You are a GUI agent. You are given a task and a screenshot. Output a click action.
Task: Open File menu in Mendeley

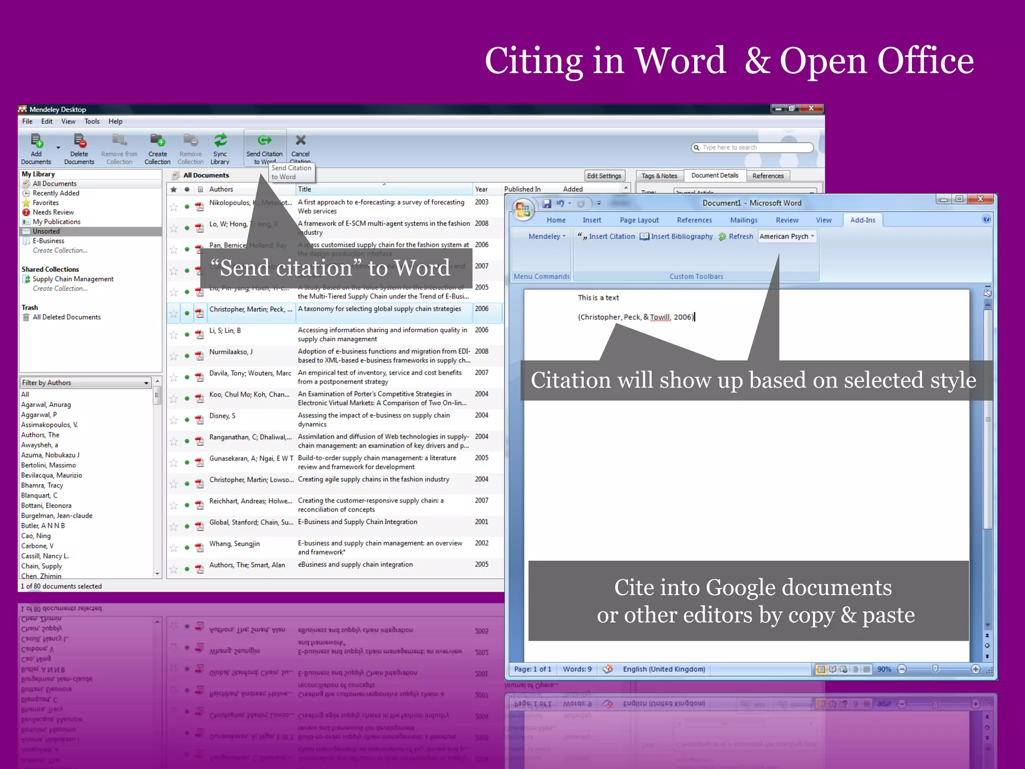coord(27,121)
